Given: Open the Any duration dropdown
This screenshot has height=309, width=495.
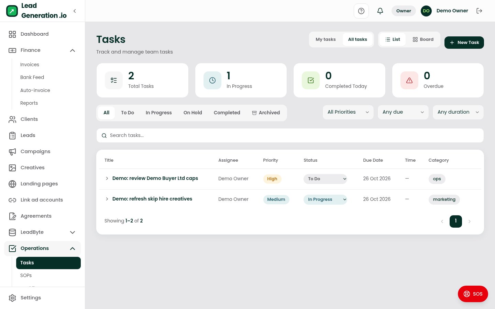Looking at the screenshot, I should click(458, 112).
